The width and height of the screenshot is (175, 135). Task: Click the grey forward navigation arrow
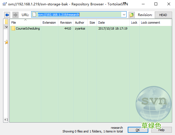click(15, 15)
